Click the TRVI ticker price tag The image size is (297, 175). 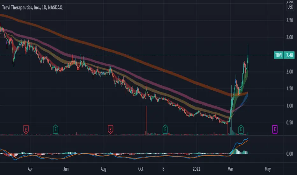279,55
